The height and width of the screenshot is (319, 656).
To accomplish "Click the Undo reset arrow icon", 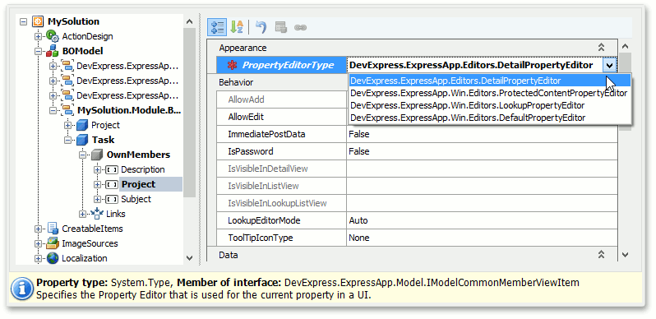I will pos(261,28).
